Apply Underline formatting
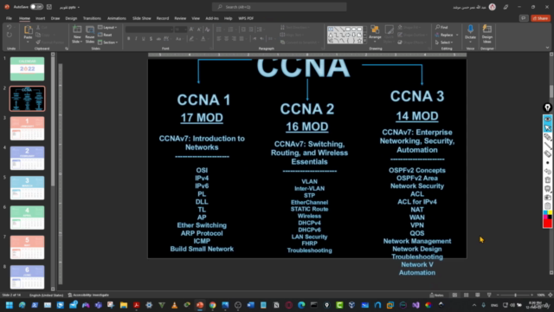 pyautogui.click(x=143, y=38)
